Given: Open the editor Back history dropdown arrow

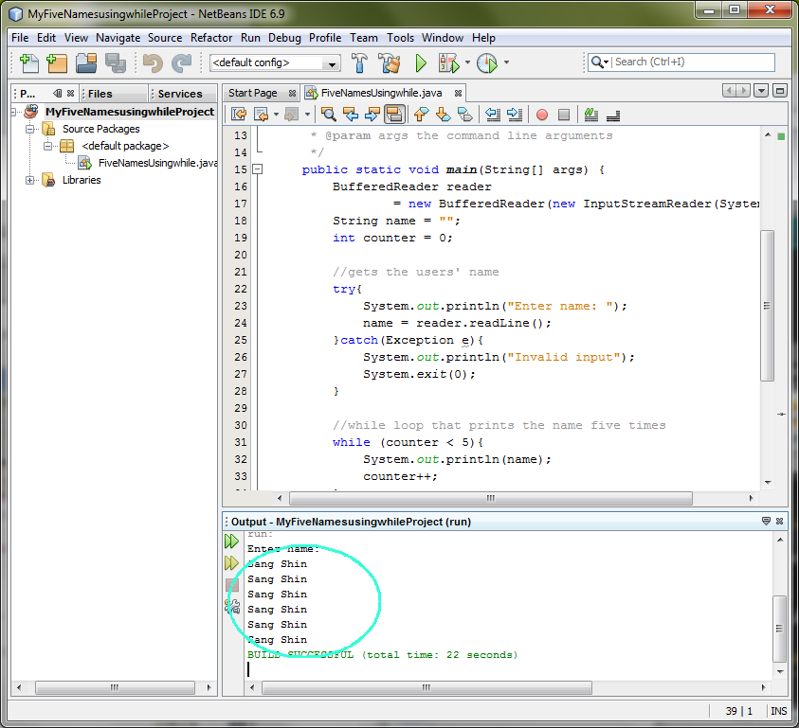Looking at the screenshot, I should pos(276,115).
